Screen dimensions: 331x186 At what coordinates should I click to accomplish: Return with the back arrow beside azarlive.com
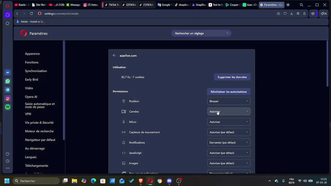click(114, 56)
